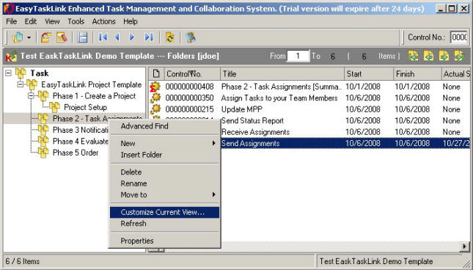Image resolution: width=473 pixels, height=270 pixels.
Task: Click the template icon beside Test EaskTaskLink title
Action: click(x=11, y=56)
